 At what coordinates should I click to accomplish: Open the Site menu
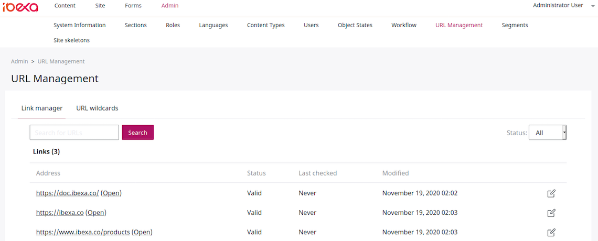click(100, 6)
